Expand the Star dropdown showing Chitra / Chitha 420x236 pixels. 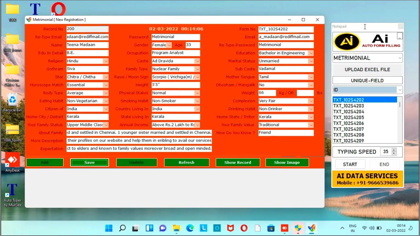click(x=106, y=77)
